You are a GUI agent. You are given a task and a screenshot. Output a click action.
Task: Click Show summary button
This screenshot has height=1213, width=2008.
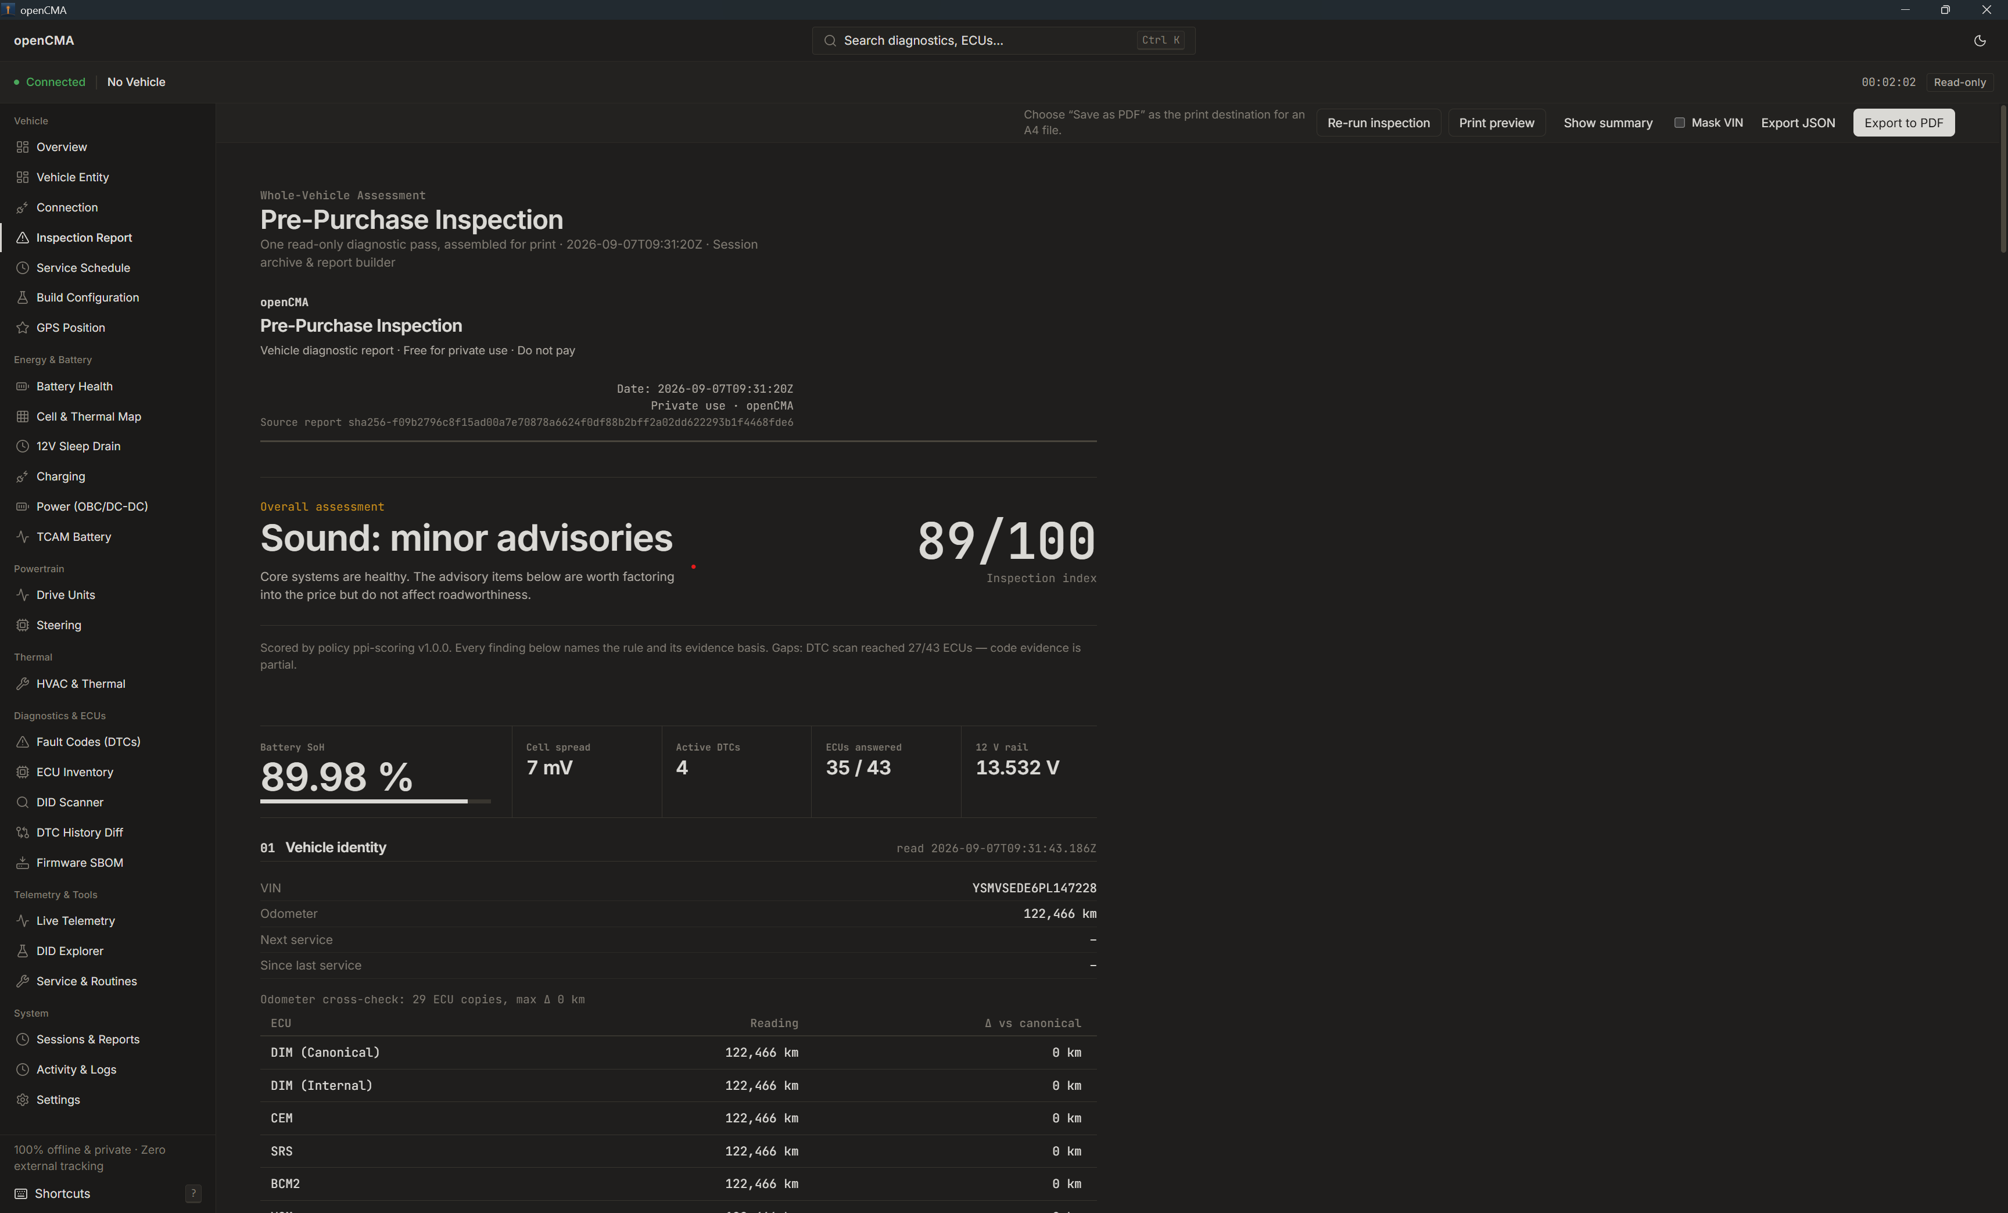click(x=1608, y=123)
